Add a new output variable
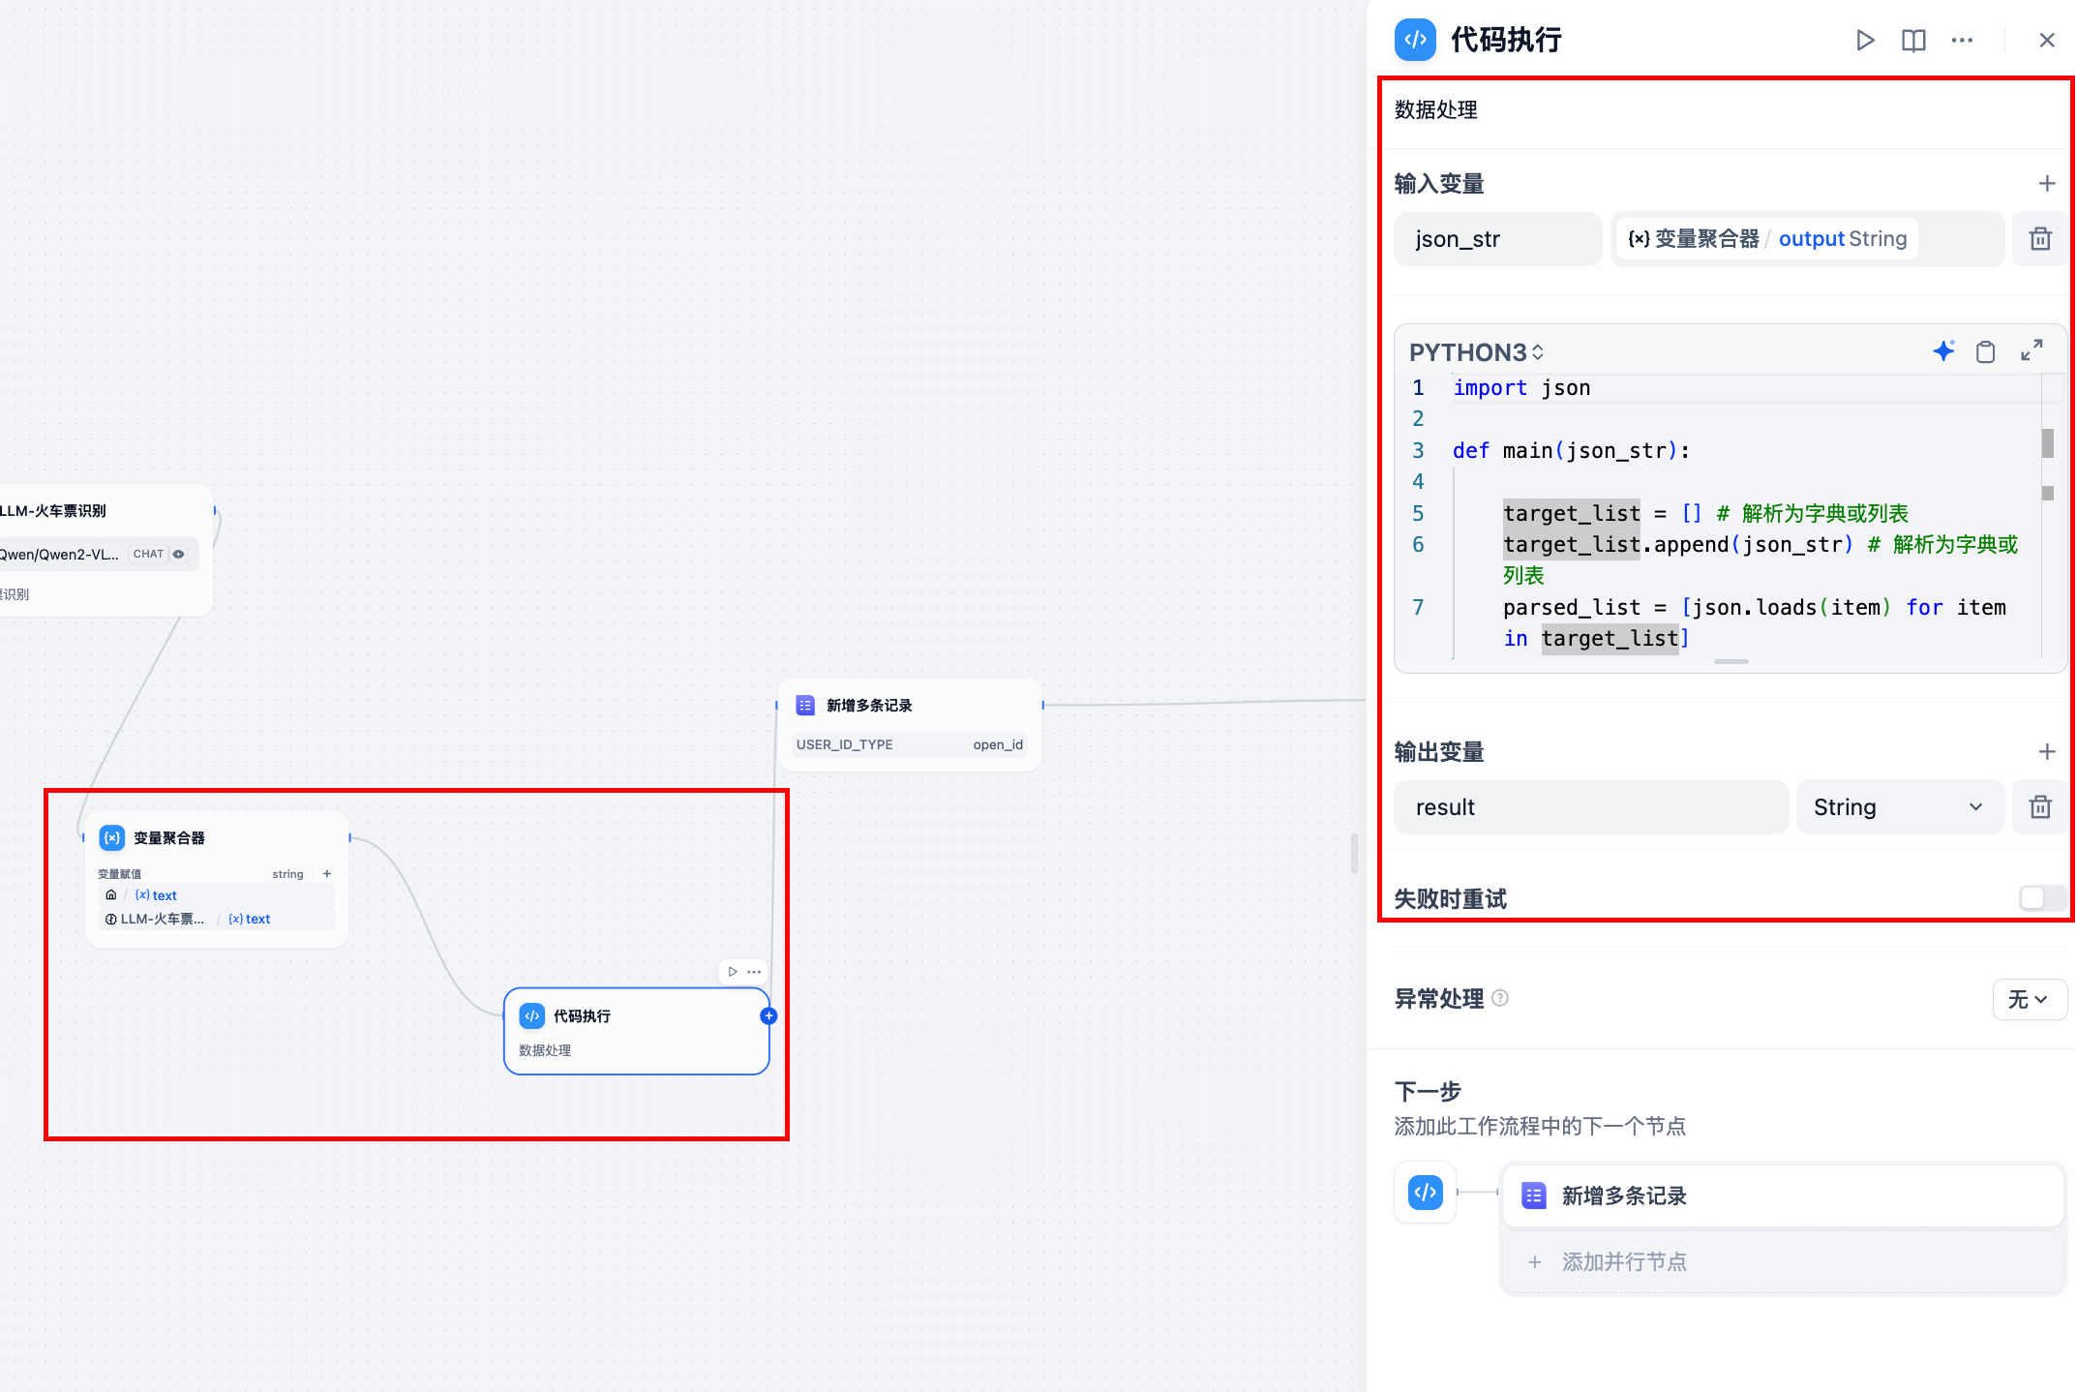 pyautogui.click(x=2046, y=752)
